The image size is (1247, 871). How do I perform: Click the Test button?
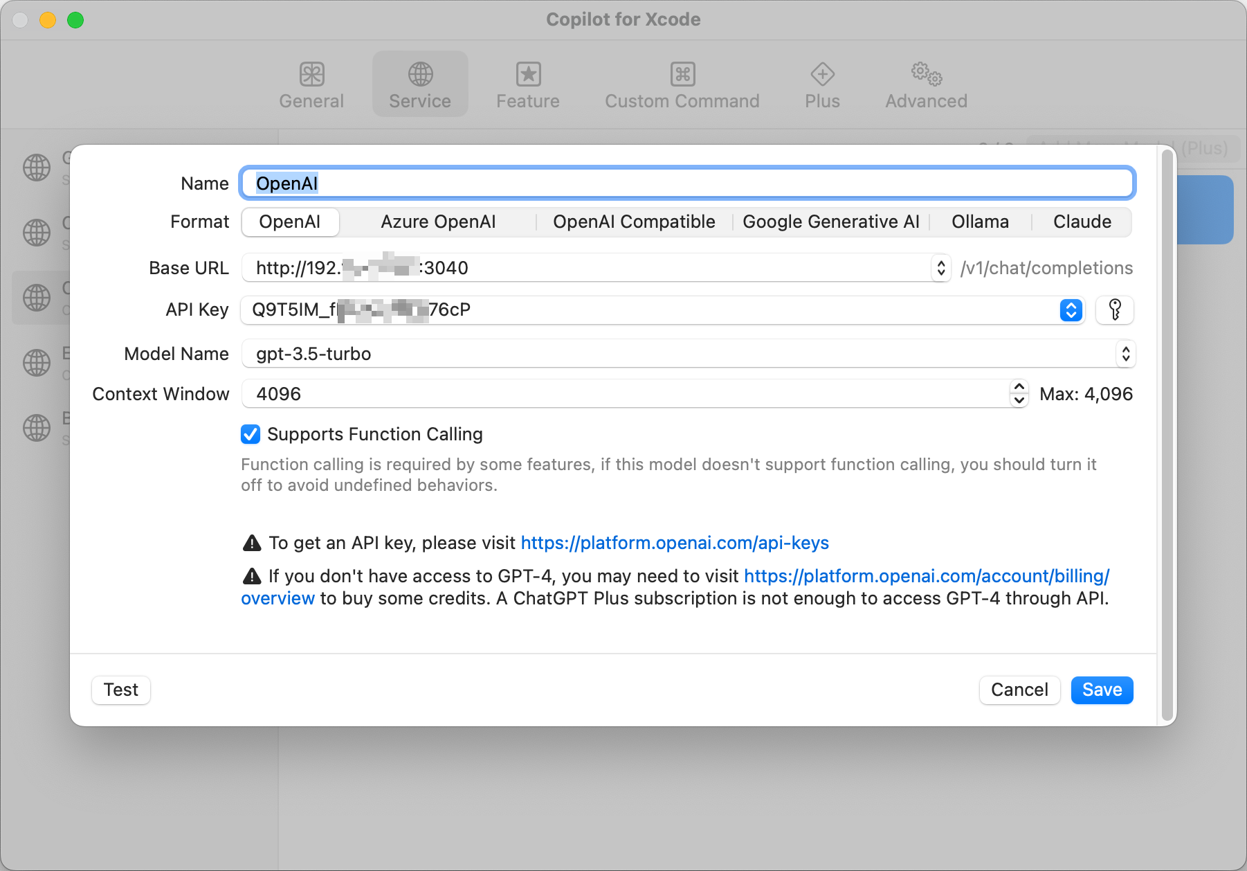(121, 690)
